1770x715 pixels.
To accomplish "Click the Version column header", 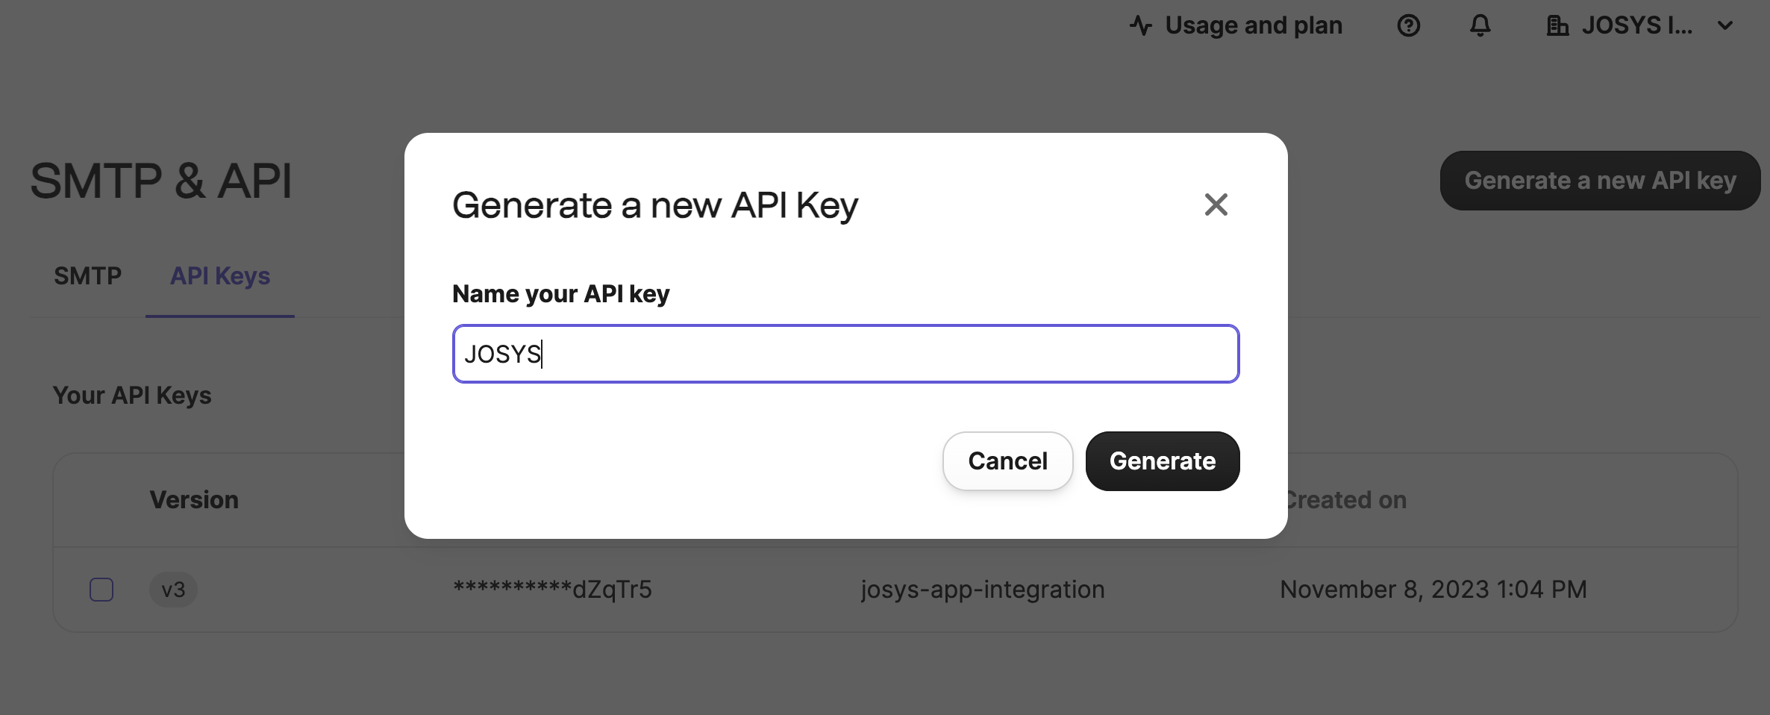I will tap(194, 500).
